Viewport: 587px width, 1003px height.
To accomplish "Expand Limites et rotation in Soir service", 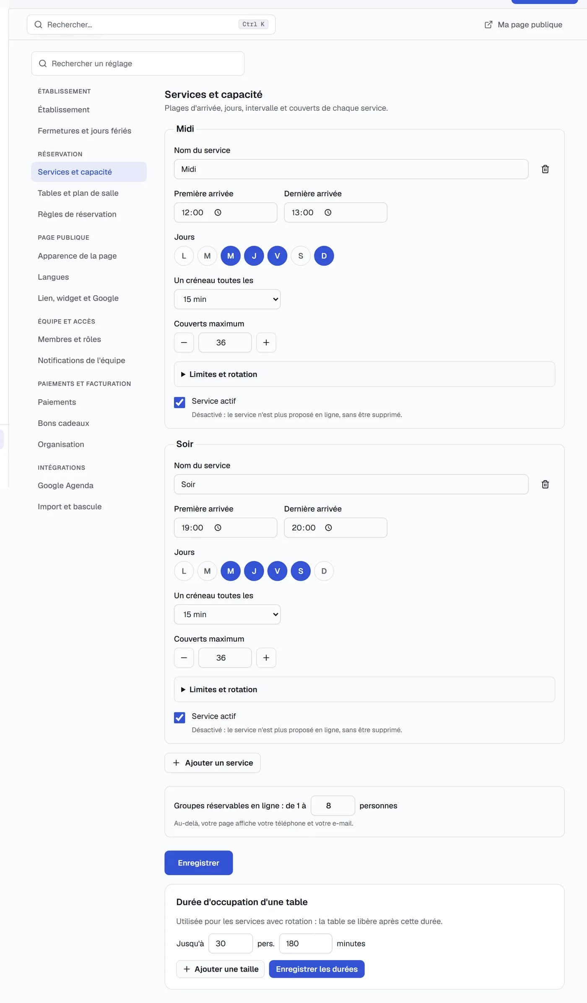I will click(x=364, y=690).
